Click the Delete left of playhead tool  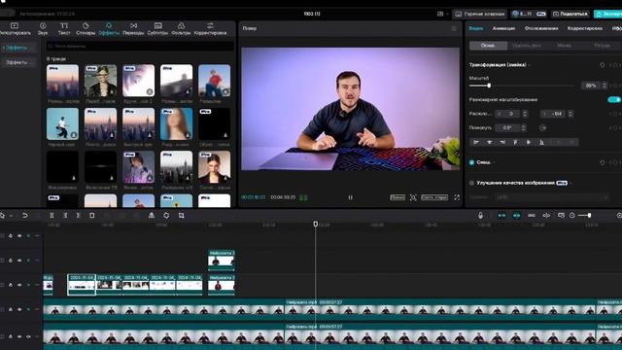click(65, 216)
